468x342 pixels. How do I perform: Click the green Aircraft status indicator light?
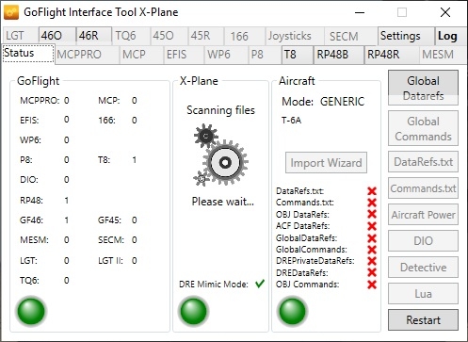292,311
